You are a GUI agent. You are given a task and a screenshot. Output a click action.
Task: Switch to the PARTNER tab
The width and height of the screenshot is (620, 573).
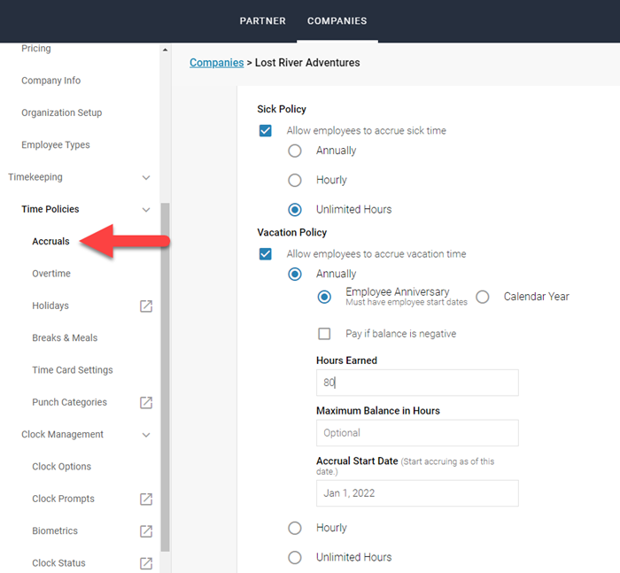point(262,21)
